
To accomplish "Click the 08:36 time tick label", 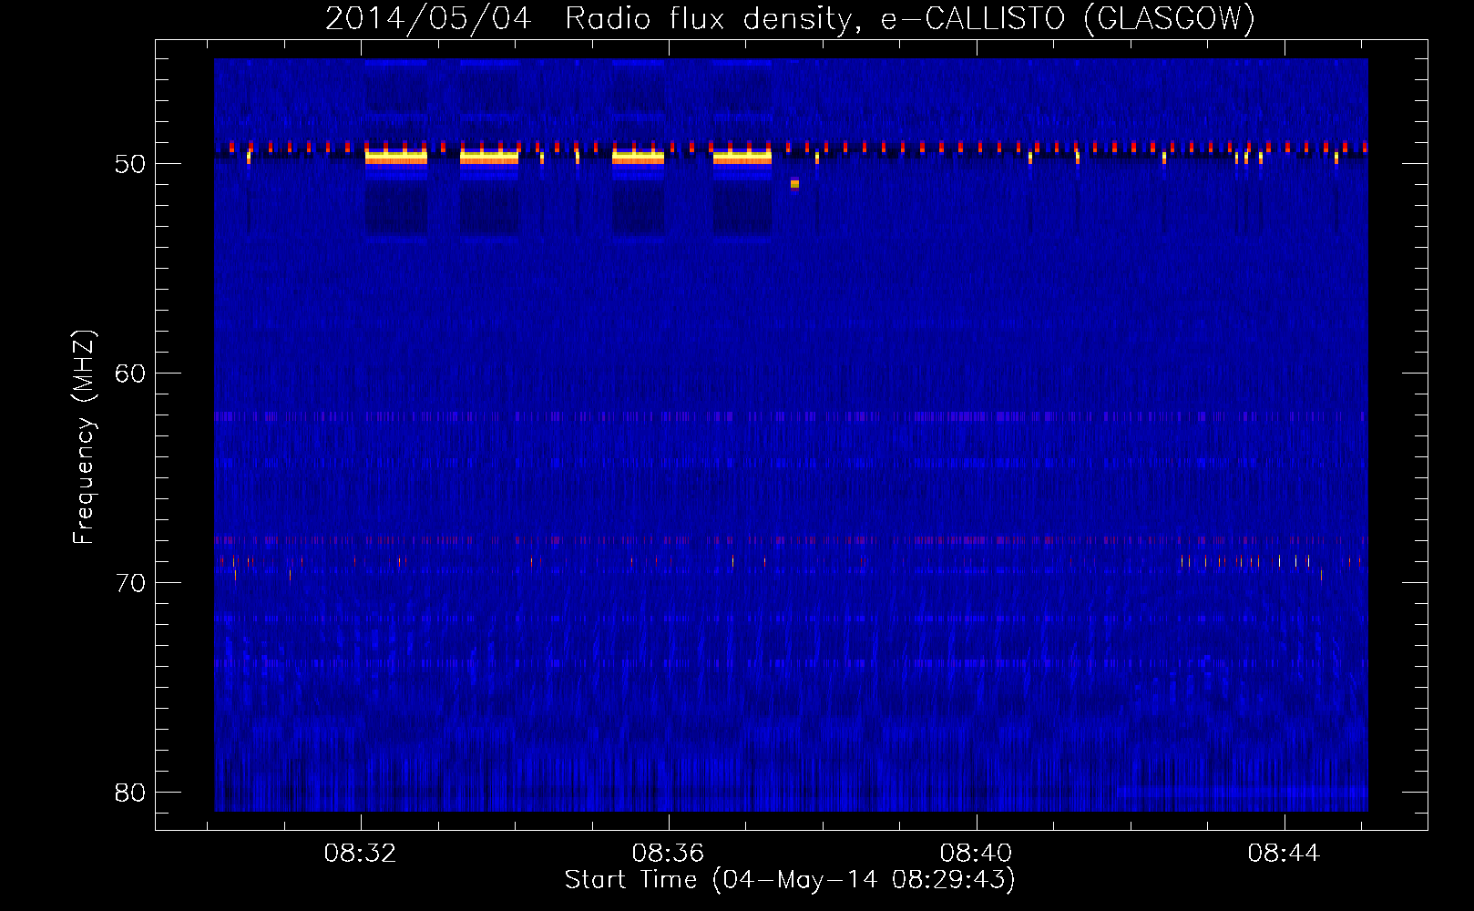I will pos(668,854).
